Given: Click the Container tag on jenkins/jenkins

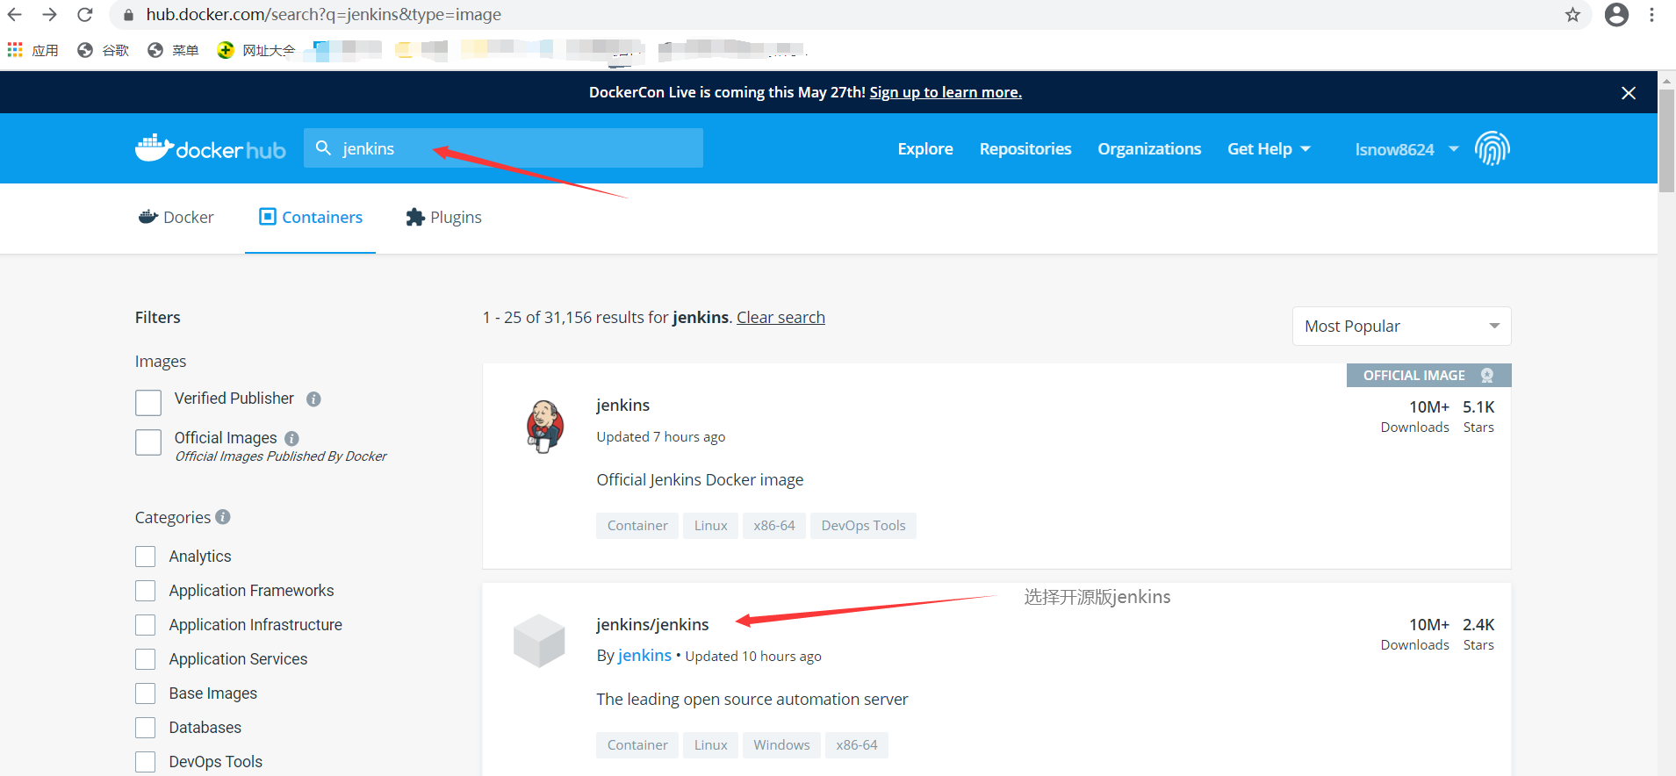Looking at the screenshot, I should (637, 745).
